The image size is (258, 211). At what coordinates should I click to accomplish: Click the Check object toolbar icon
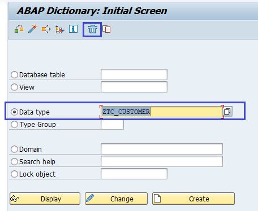point(19,29)
